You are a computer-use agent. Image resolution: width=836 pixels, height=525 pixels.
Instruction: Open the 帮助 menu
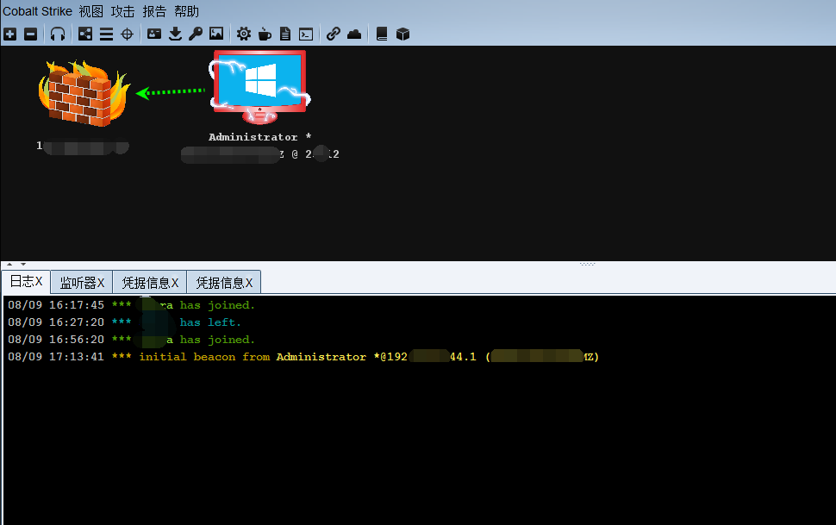187,11
